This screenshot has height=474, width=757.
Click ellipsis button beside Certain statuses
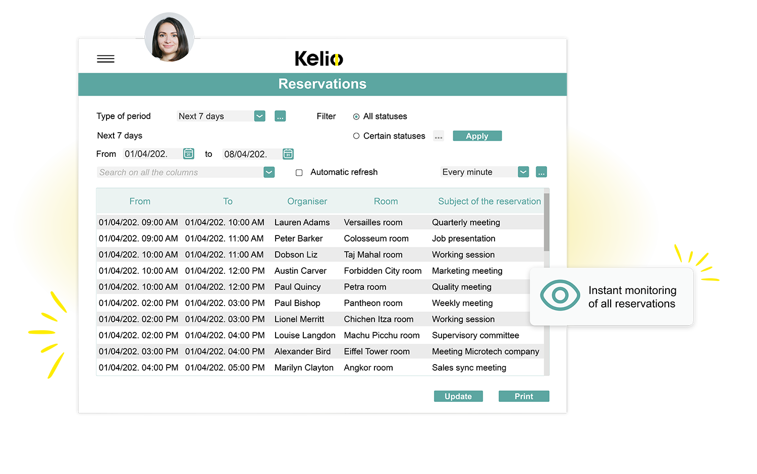point(439,136)
